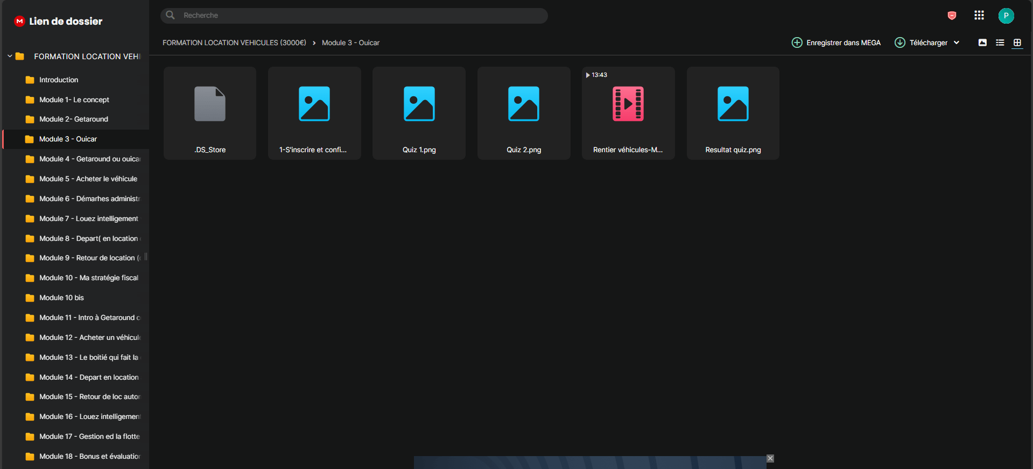Select Module 3 - Ouicar folder
This screenshot has height=469, width=1033.
coord(76,139)
